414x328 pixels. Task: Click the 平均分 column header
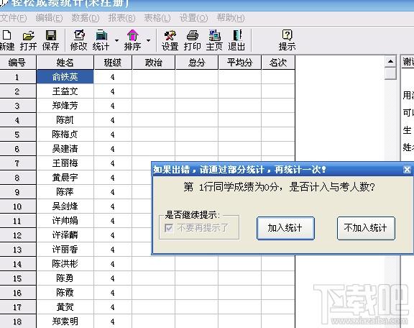tap(240, 63)
